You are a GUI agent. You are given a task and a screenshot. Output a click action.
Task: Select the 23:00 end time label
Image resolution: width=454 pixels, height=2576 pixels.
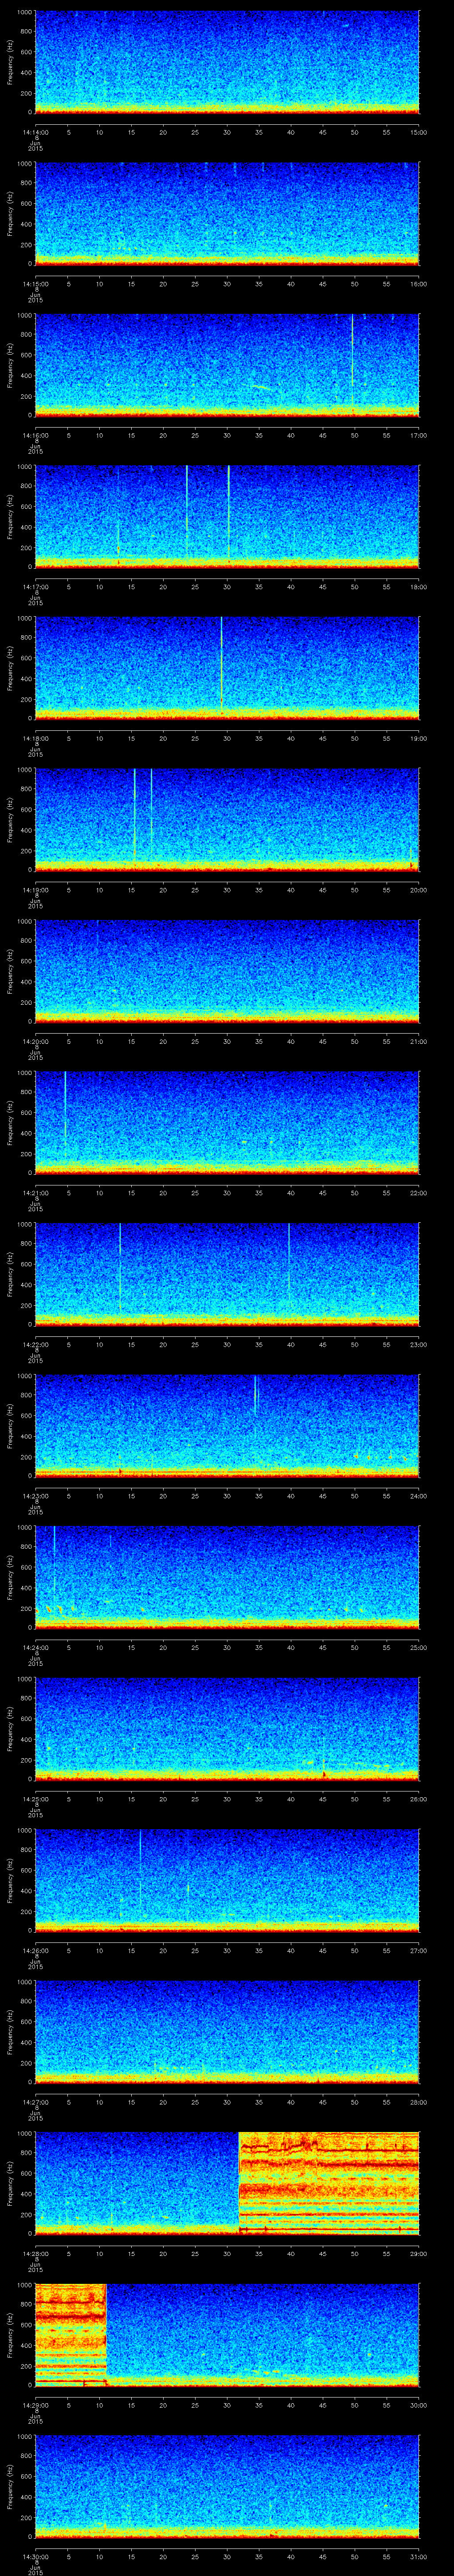pos(418,1344)
